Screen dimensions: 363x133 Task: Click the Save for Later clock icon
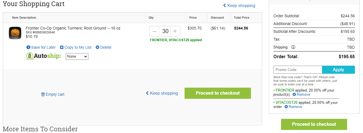28,47
